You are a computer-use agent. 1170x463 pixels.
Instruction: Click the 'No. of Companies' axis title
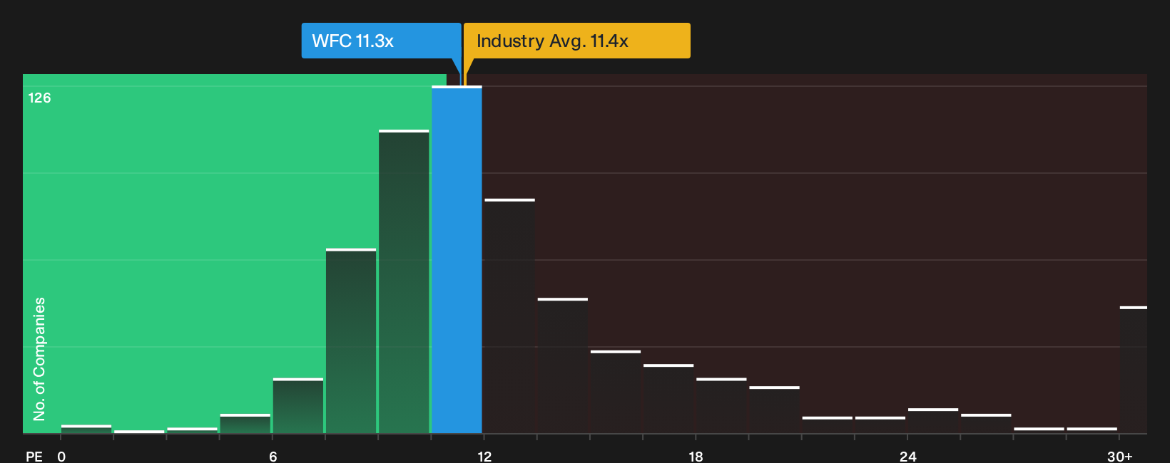[39, 358]
